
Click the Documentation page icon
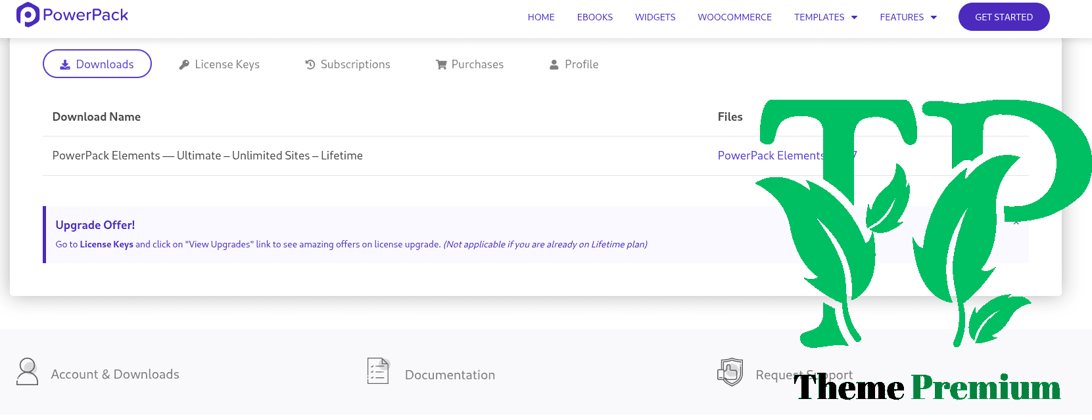(x=378, y=371)
